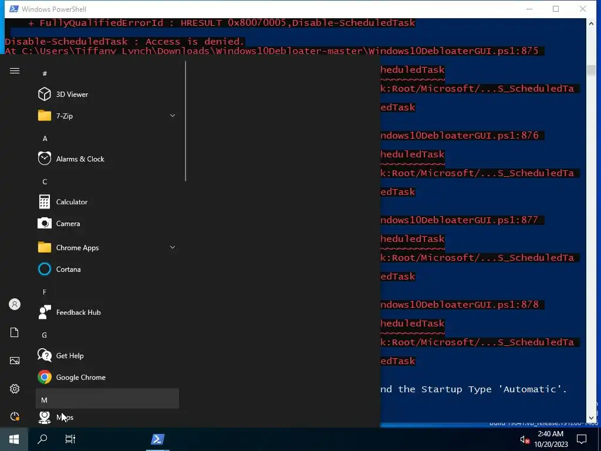
Task: Expand the Start menu hamburger button
Action: pyautogui.click(x=15, y=71)
